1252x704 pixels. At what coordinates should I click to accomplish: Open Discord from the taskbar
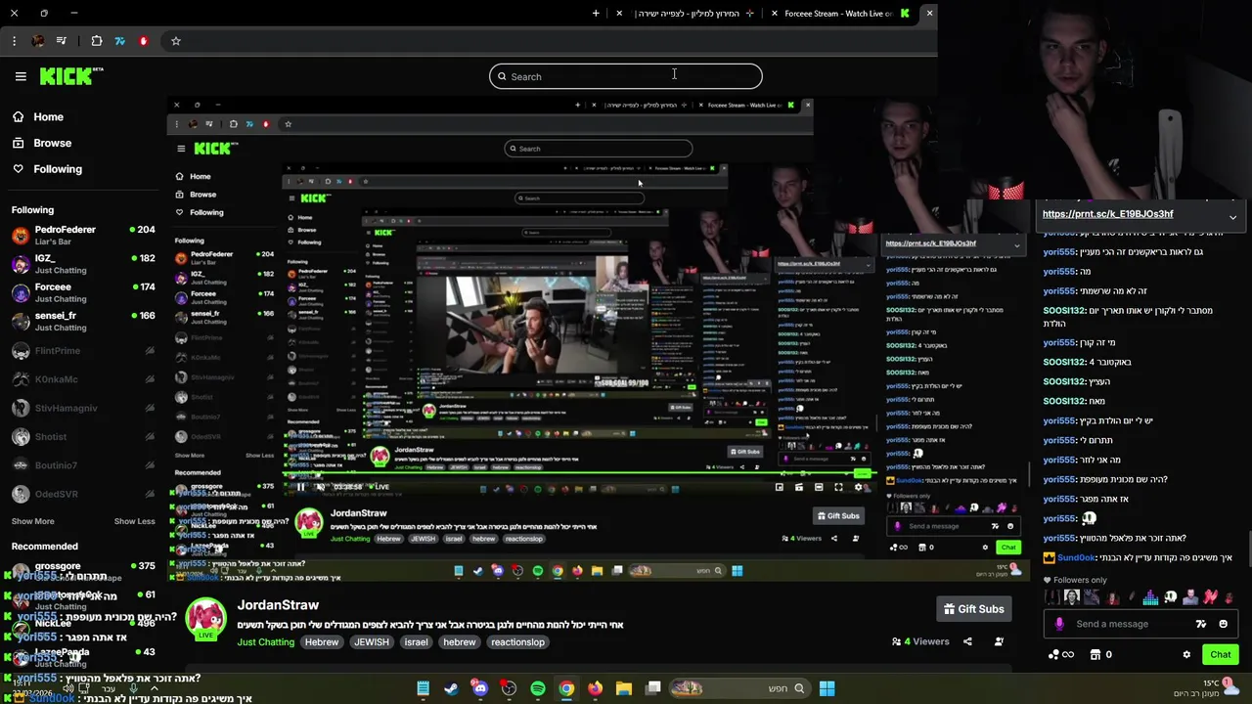coord(479,688)
